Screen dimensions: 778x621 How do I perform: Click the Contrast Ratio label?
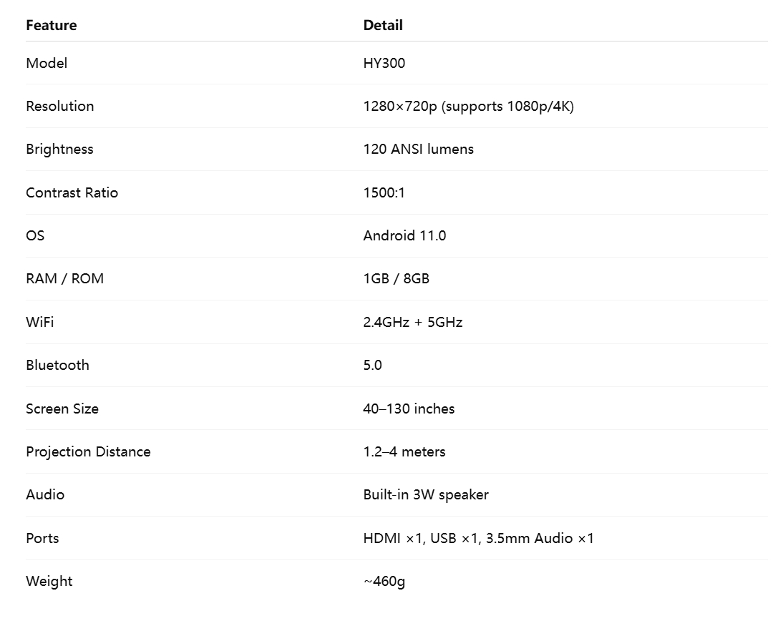72,192
